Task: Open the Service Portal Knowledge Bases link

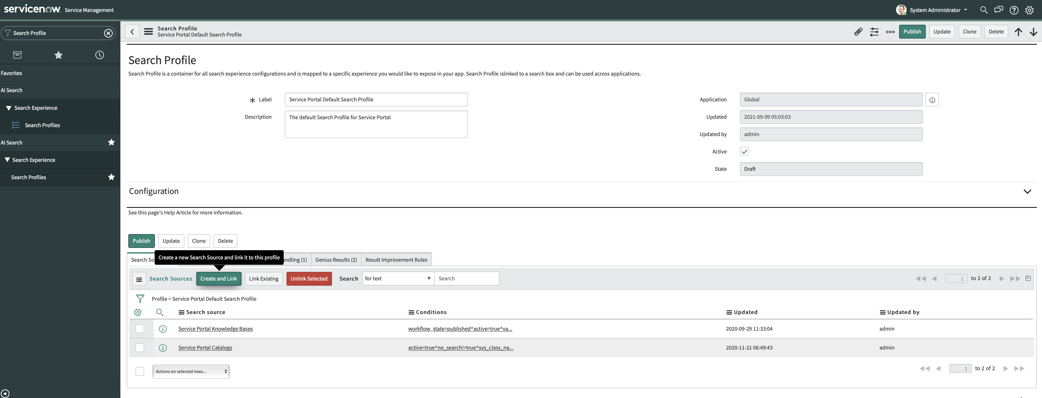Action: coord(215,329)
